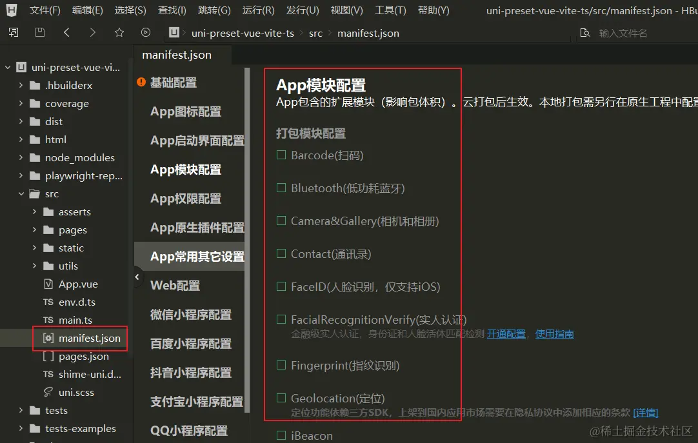The width and height of the screenshot is (698, 443).
Task: Expand the node_modules folder
Action: pos(21,157)
